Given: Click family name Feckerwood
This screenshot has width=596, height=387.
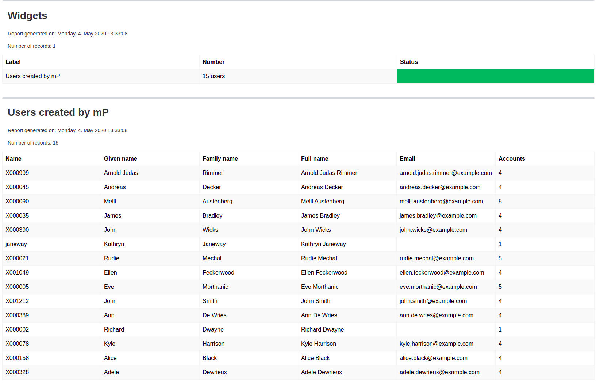Looking at the screenshot, I should click(x=218, y=273).
